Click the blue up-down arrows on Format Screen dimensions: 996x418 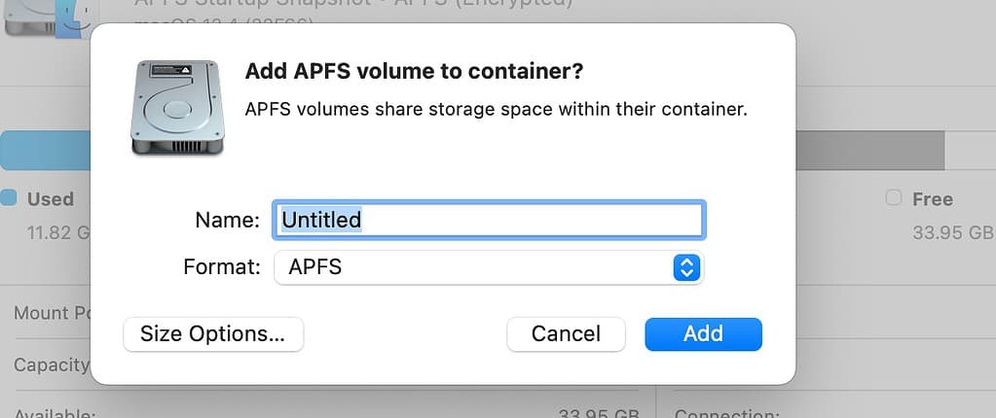686,266
